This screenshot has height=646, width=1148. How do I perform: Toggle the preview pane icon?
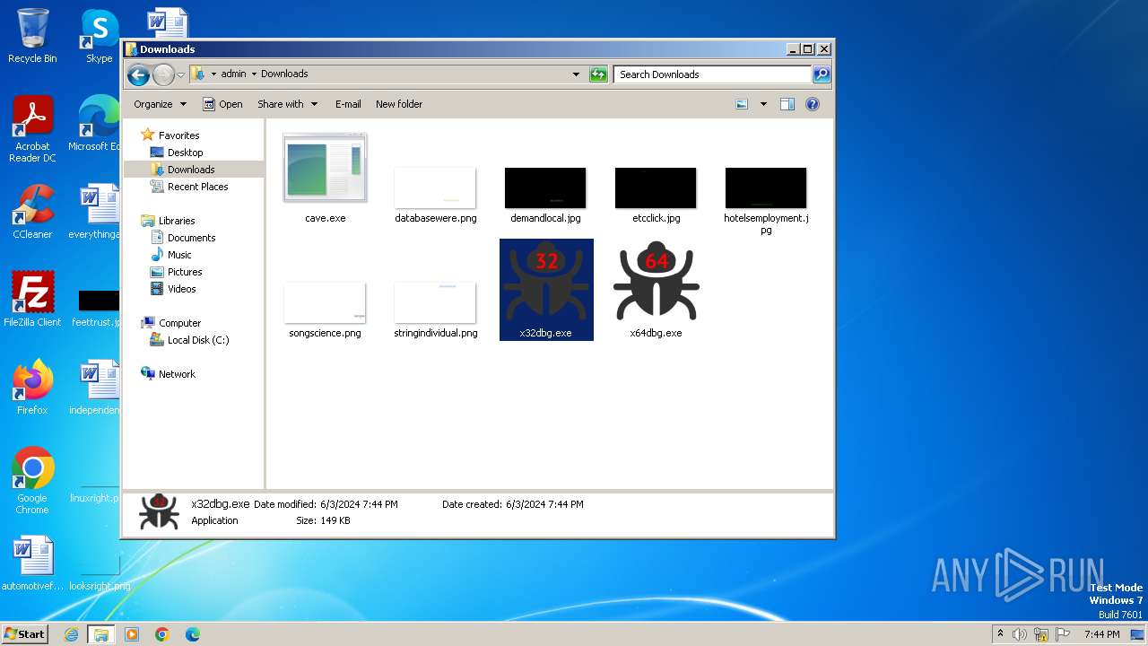(x=787, y=104)
